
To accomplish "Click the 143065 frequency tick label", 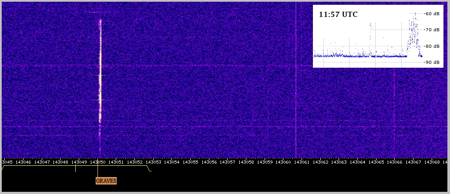I will (376, 162).
